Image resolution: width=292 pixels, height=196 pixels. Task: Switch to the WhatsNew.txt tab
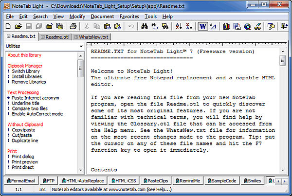click(91, 37)
